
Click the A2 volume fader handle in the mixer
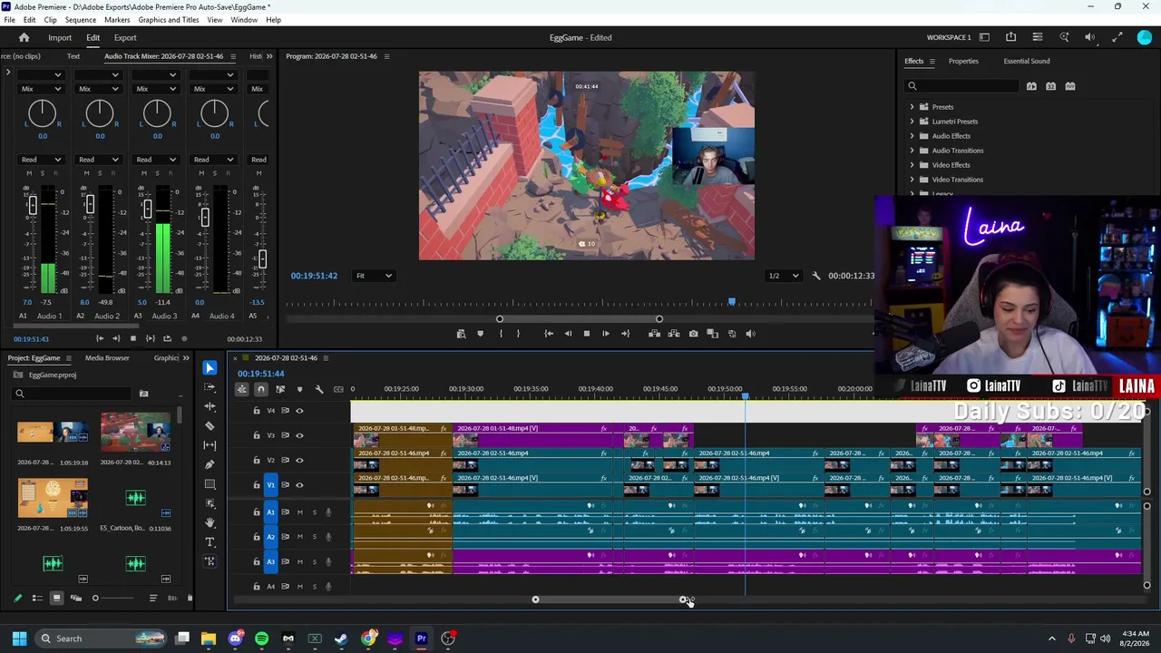[x=89, y=206]
